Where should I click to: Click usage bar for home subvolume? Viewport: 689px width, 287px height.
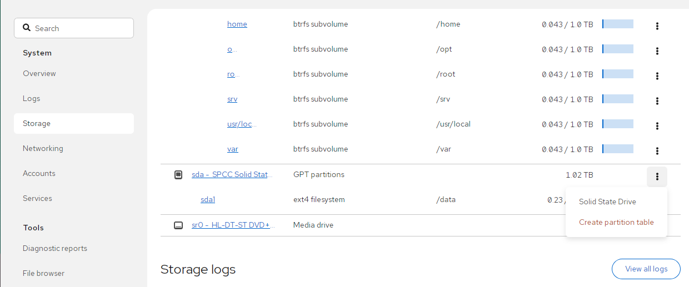pyautogui.click(x=617, y=24)
